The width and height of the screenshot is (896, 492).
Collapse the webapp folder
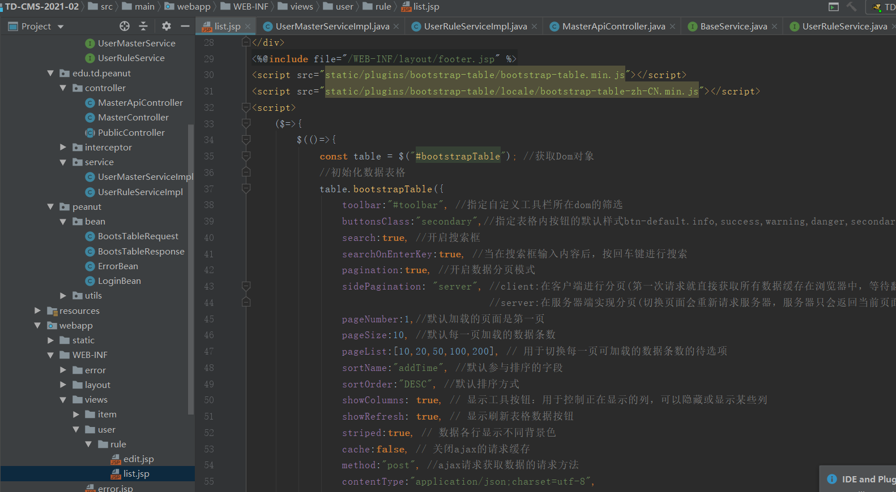[x=37, y=325]
